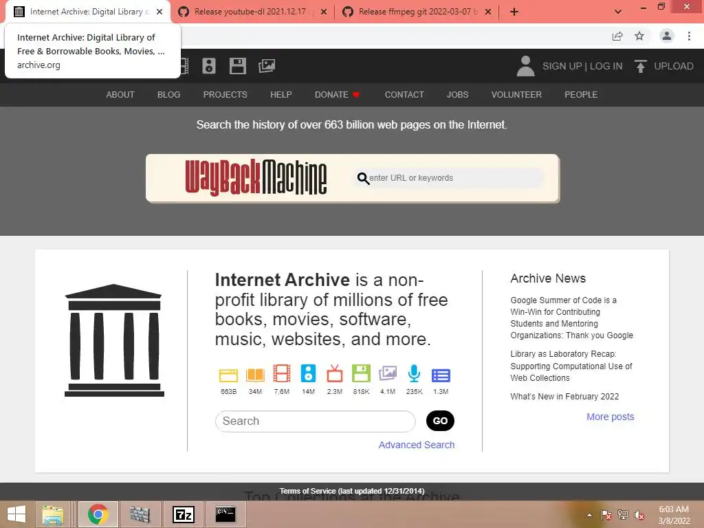The height and width of the screenshot is (528, 704).
Task: Open Library as Laboratory Recap post
Action: (x=571, y=366)
